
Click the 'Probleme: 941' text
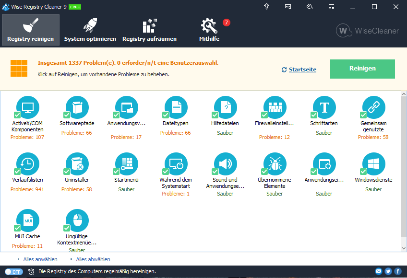[27, 190]
